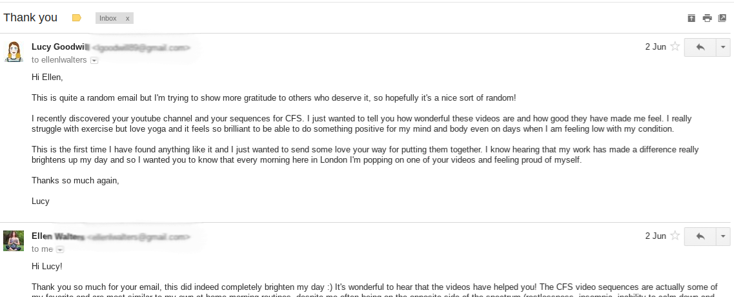Click the sender name Ellen Walters
This screenshot has width=734, height=297.
click(57, 236)
